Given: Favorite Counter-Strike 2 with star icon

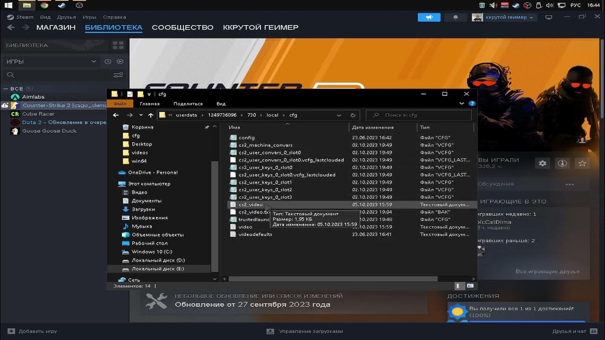Looking at the screenshot, I should coord(582,163).
